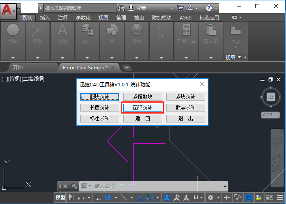Click the annotation monitor plus icon

[227, 198]
